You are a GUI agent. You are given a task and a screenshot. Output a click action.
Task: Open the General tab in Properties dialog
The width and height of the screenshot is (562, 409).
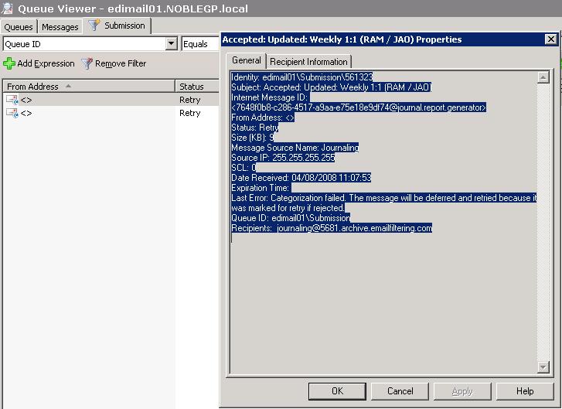click(x=247, y=60)
